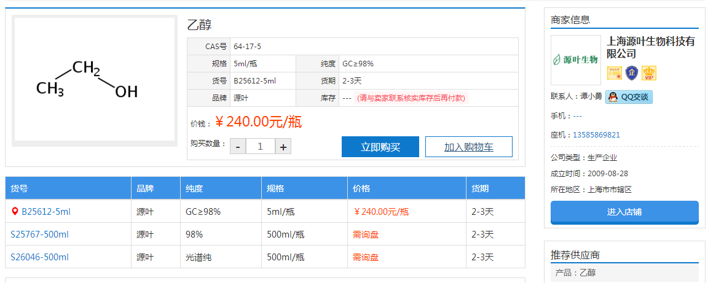
Task: Increase purchase quantity with plus button
Action: pyautogui.click(x=283, y=146)
